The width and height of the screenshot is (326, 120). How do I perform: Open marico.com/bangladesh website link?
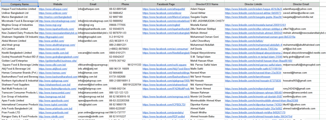point(55,17)
